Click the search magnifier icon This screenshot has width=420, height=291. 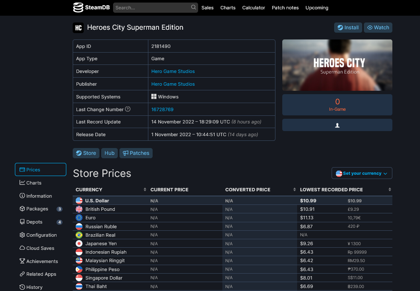[x=193, y=8]
